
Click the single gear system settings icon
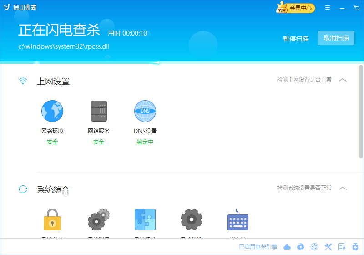coord(192,219)
